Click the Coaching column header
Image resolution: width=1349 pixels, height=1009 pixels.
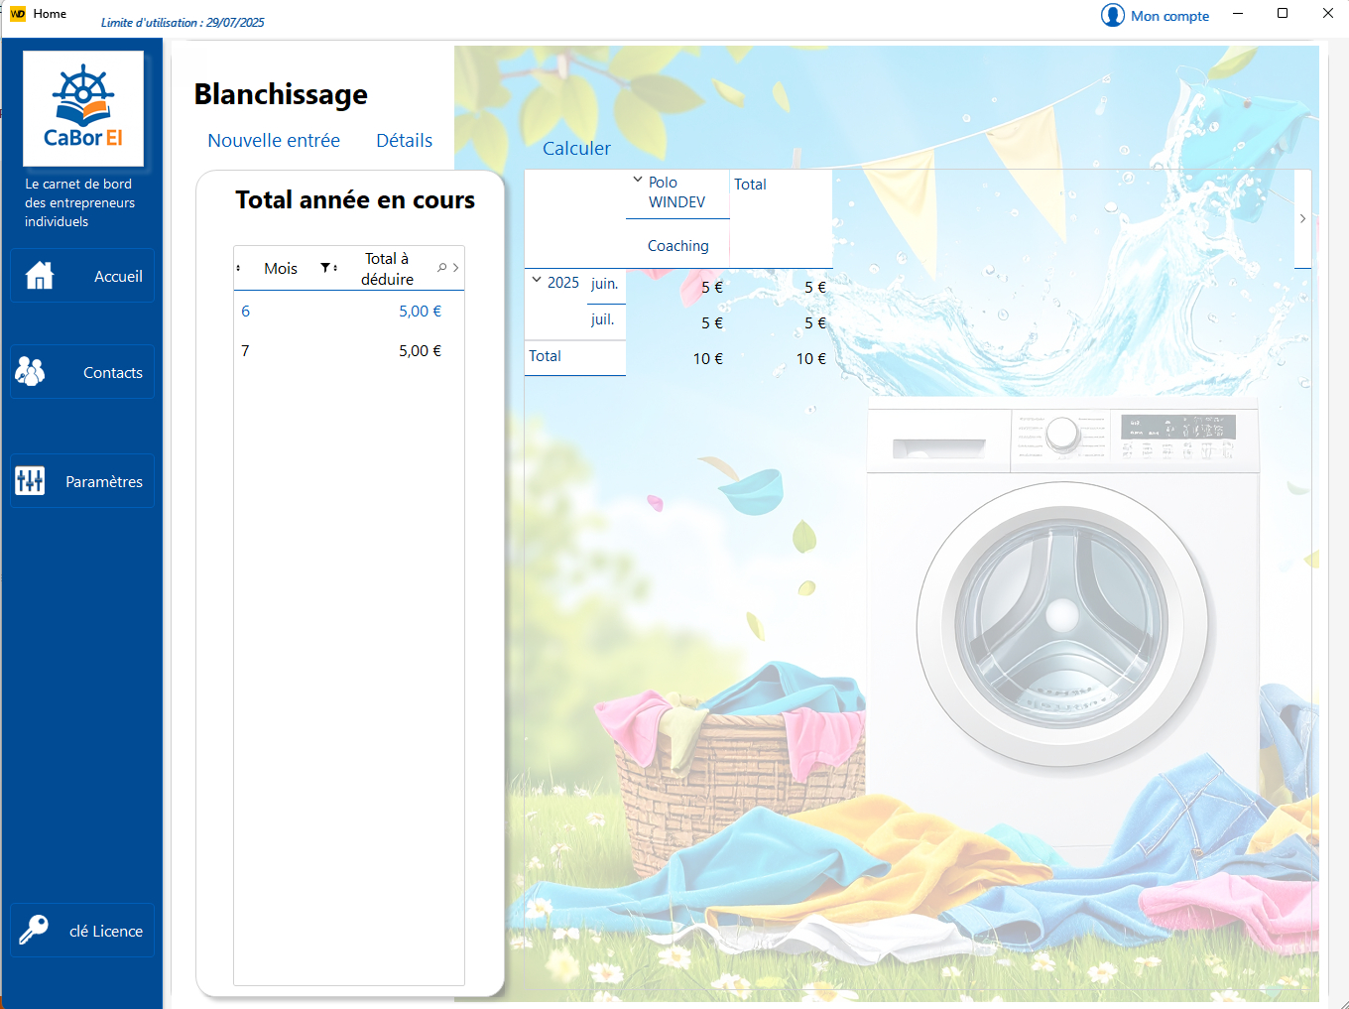pyautogui.click(x=677, y=246)
